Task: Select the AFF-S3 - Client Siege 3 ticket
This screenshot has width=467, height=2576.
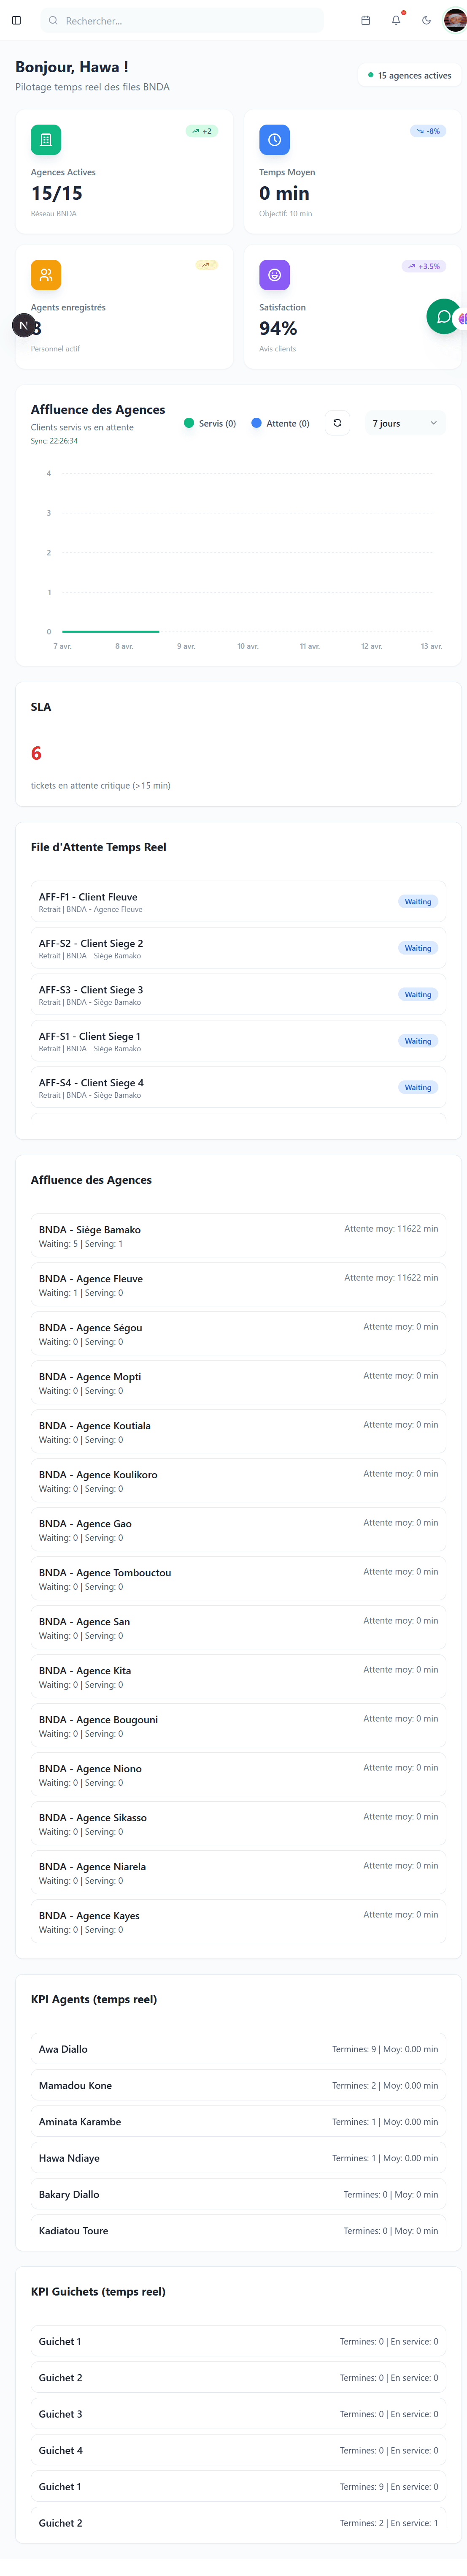Action: (x=238, y=994)
